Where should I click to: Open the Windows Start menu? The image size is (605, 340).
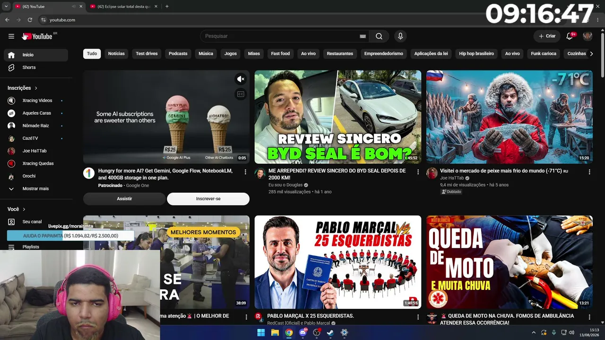pyautogui.click(x=261, y=333)
